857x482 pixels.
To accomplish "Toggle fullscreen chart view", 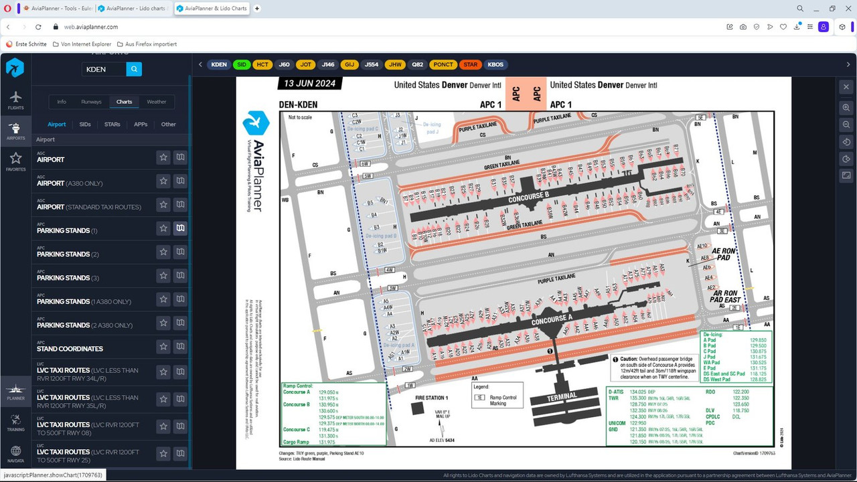I will 846,175.
